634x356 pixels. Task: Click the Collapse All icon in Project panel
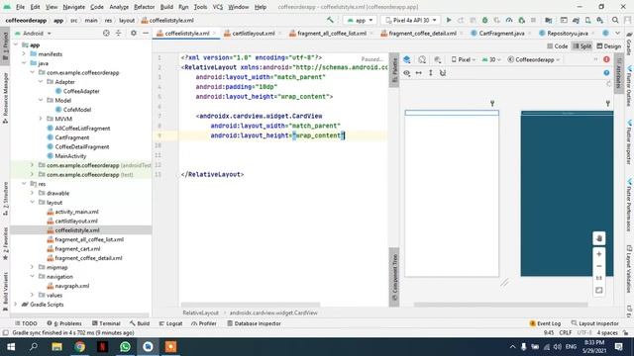[x=119, y=33]
